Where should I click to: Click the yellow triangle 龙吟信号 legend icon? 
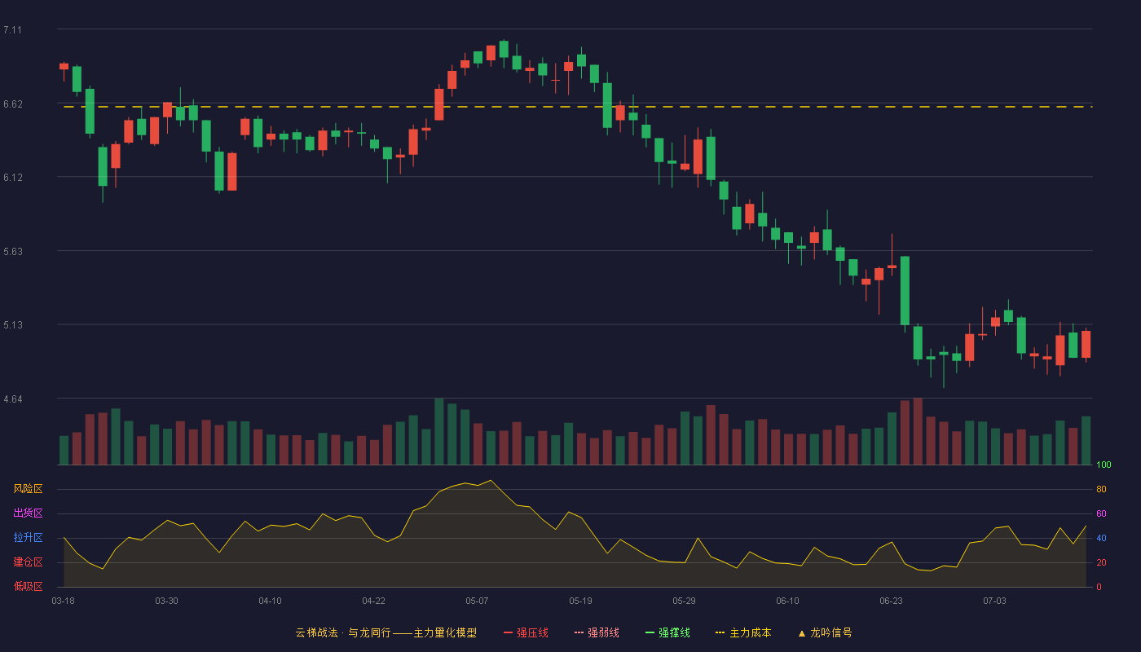(801, 632)
